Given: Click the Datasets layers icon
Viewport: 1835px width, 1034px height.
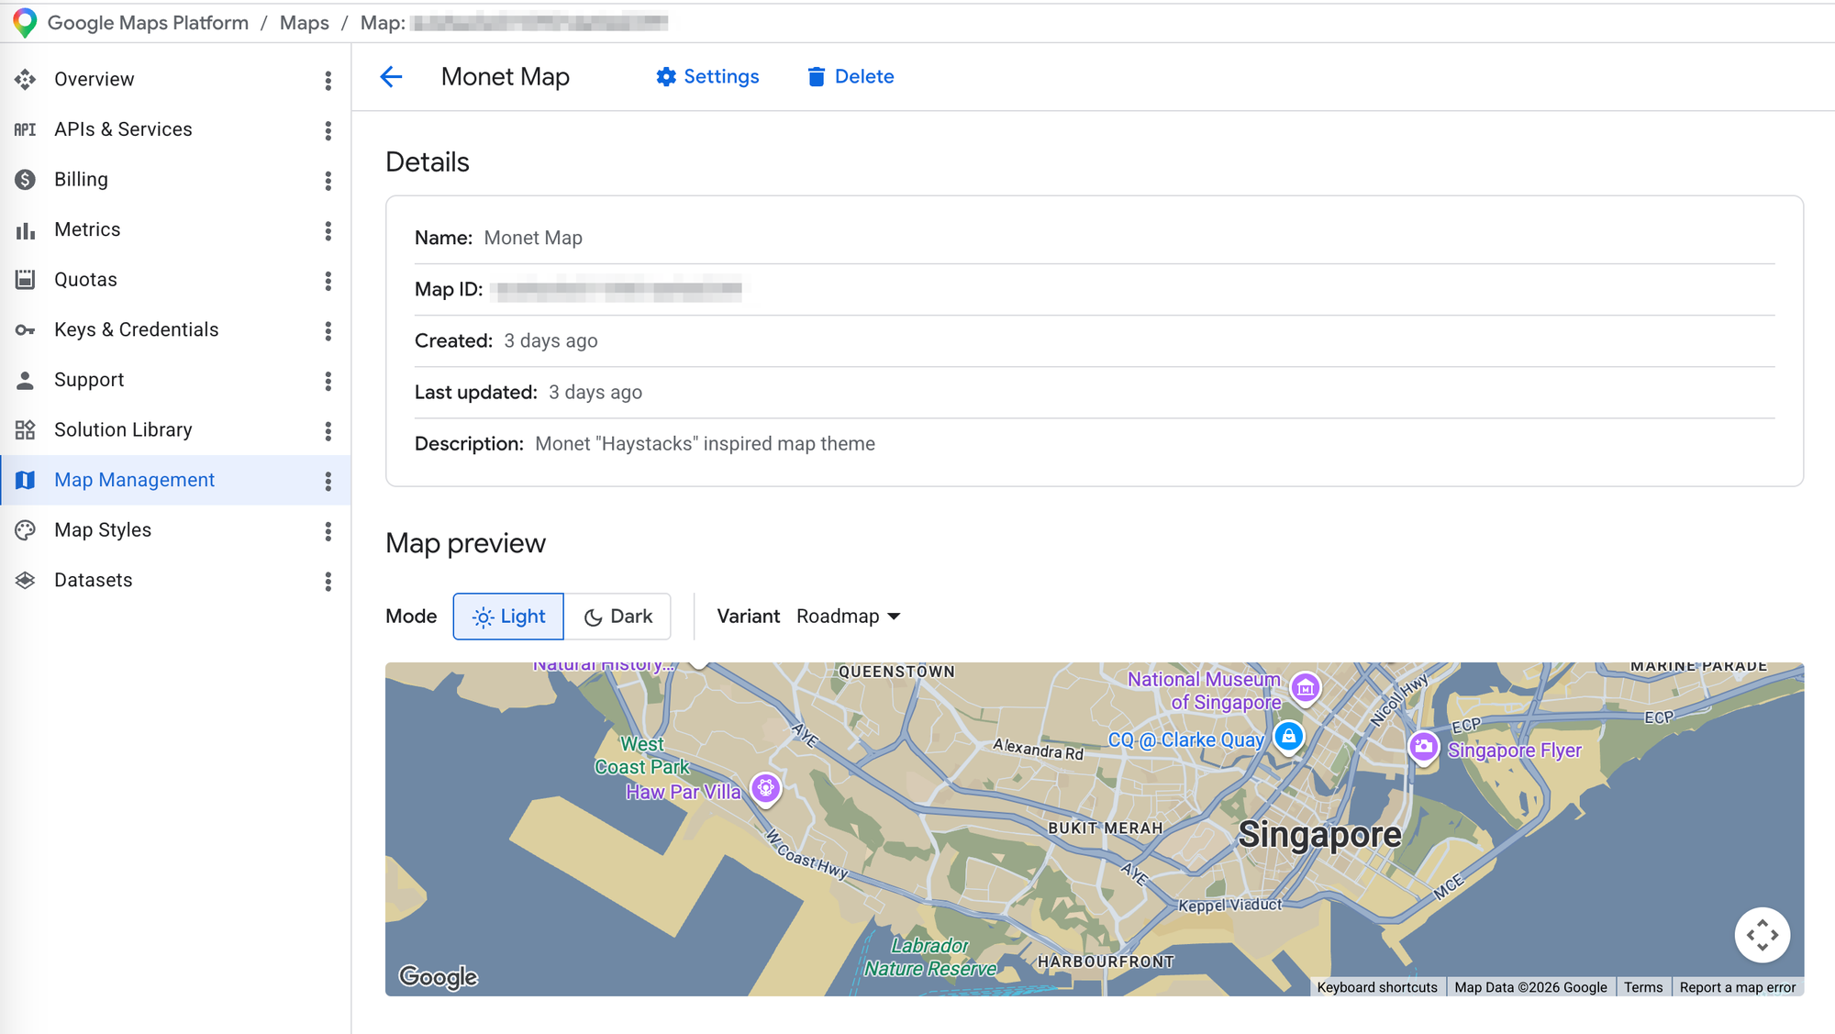Looking at the screenshot, I should click(26, 580).
